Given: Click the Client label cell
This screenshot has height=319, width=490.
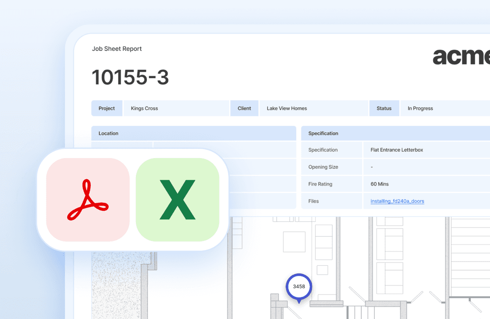Looking at the screenshot, I should [244, 108].
